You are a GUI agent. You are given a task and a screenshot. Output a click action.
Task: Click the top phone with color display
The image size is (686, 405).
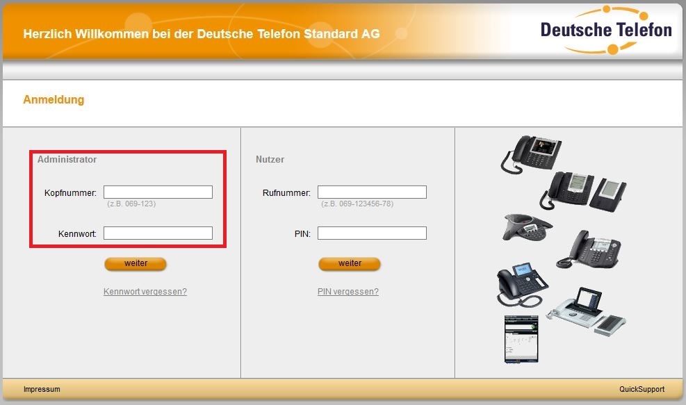click(532, 152)
